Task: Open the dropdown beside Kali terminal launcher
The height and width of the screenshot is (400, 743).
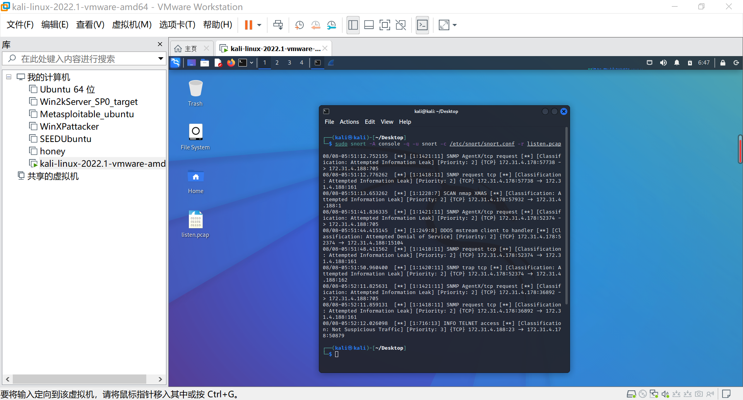Action: pyautogui.click(x=252, y=63)
